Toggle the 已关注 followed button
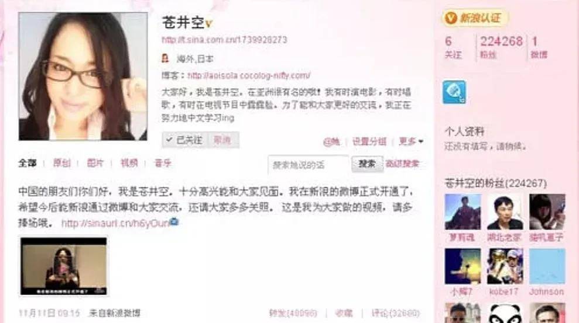Screen dimensions: 579x323 tap(184, 140)
